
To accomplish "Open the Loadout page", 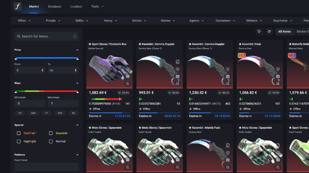I will [76, 7].
